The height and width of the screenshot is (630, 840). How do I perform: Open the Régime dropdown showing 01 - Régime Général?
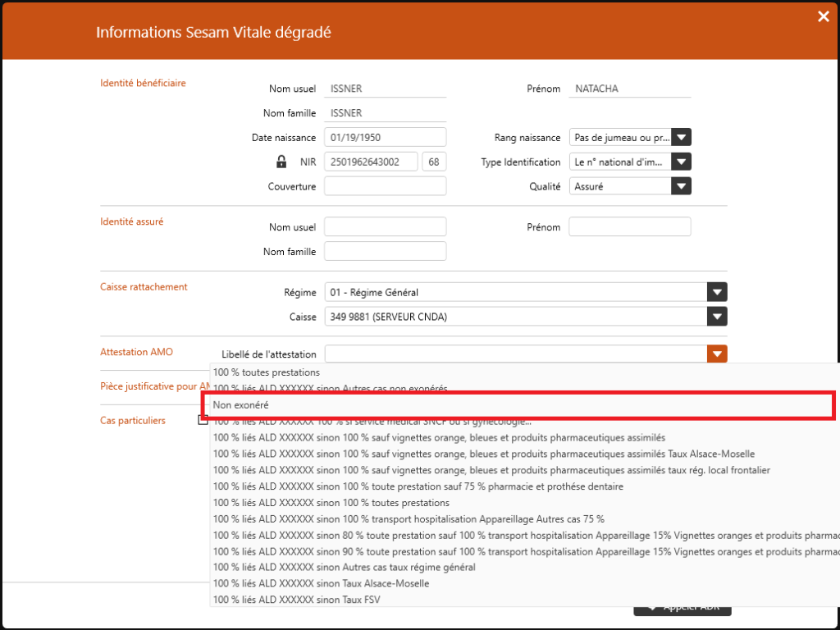pos(716,291)
